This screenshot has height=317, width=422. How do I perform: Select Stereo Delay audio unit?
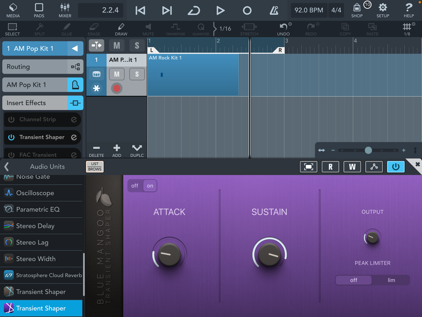tap(41, 226)
